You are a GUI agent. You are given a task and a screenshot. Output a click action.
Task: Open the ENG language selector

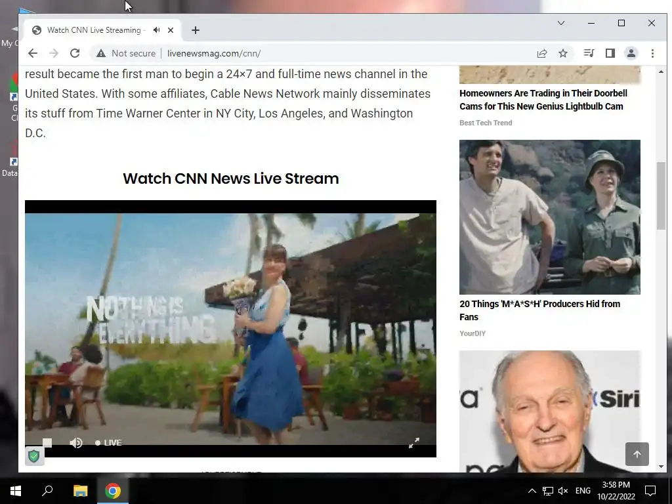click(583, 491)
